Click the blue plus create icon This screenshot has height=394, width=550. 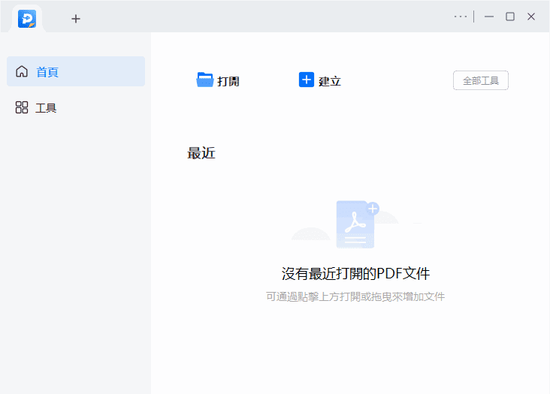(307, 80)
